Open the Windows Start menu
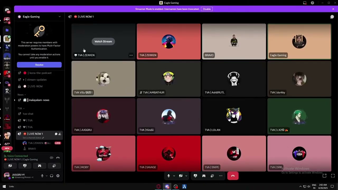This screenshot has width=338, height=190. coord(4,187)
